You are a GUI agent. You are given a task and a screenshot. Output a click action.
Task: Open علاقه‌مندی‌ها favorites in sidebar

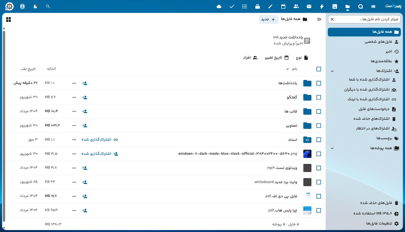[x=364, y=61]
